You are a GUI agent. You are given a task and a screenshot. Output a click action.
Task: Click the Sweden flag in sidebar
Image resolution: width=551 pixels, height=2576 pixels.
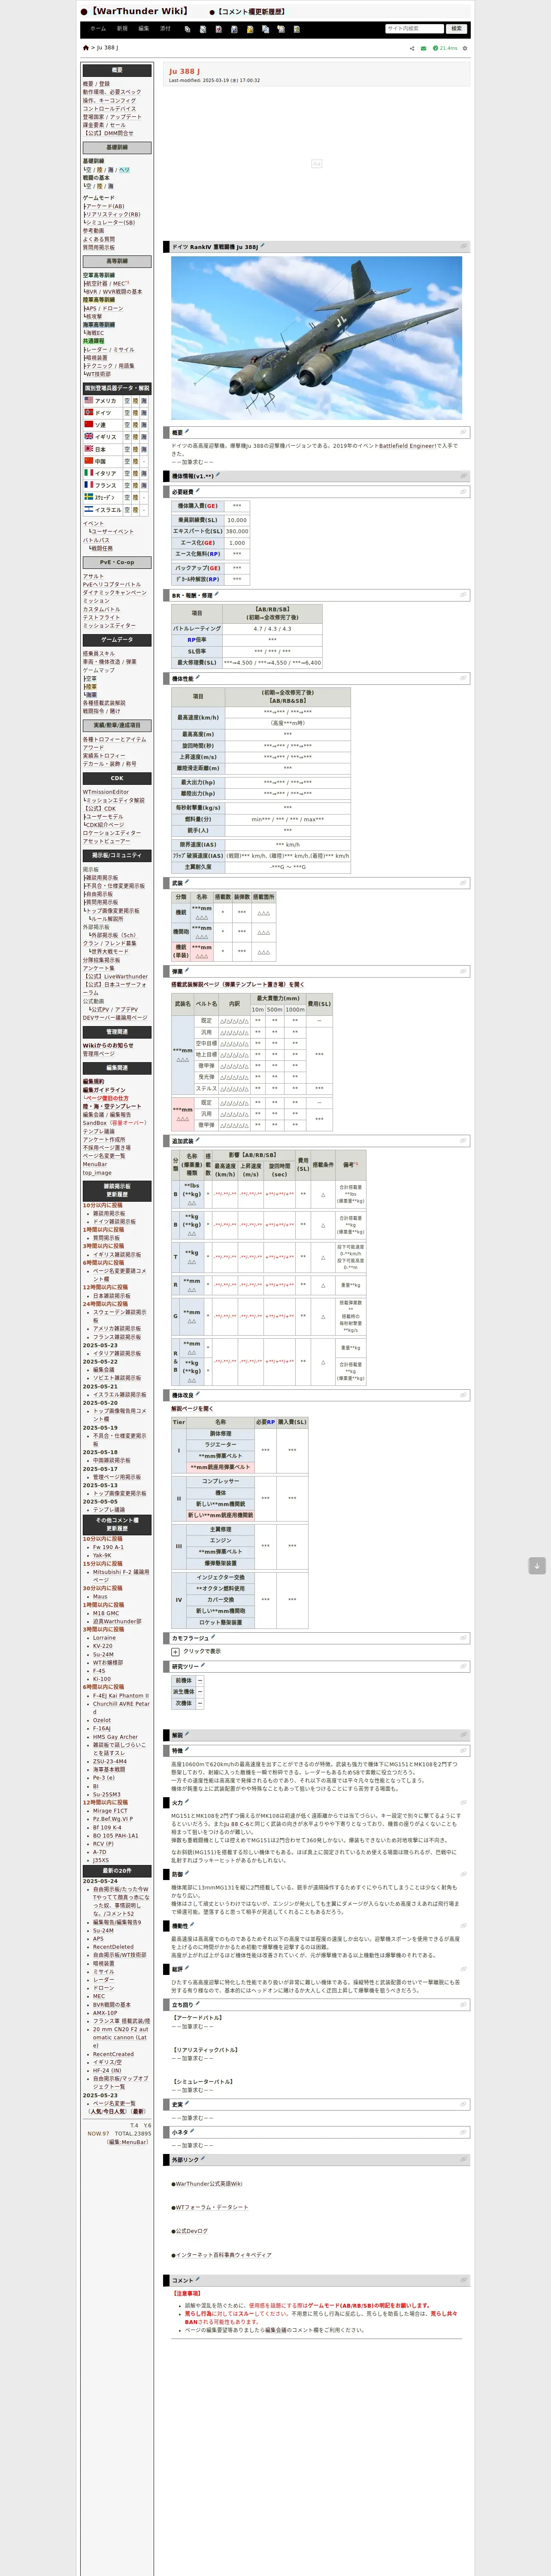tap(89, 496)
